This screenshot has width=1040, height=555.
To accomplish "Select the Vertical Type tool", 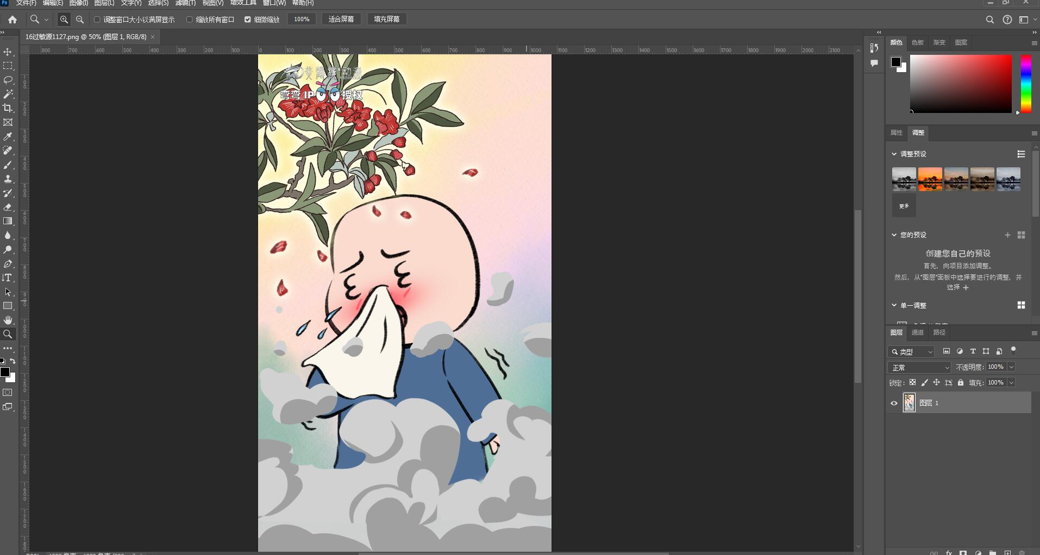I will pos(8,278).
